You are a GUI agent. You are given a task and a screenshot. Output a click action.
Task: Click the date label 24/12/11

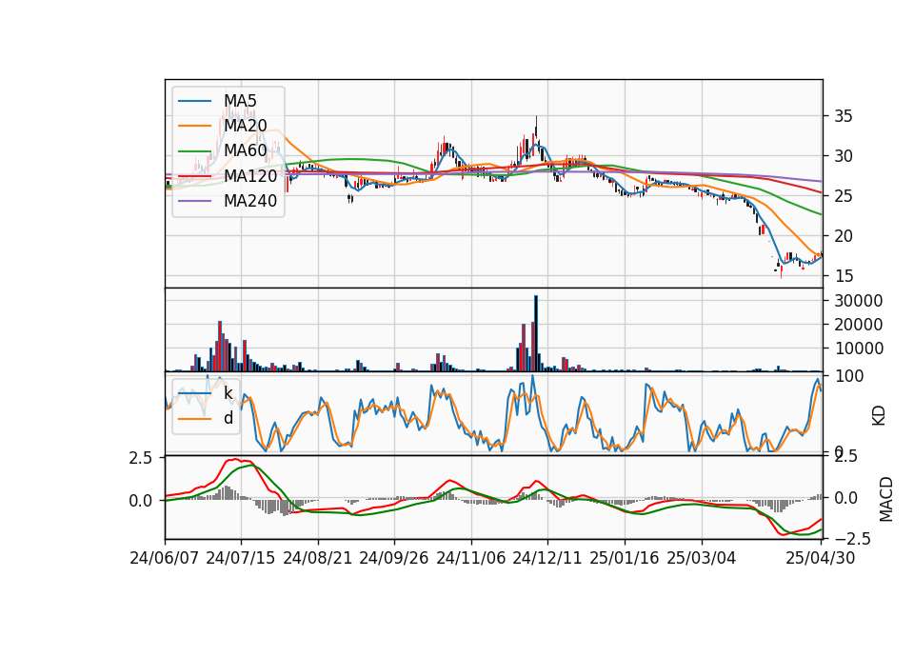click(x=546, y=558)
